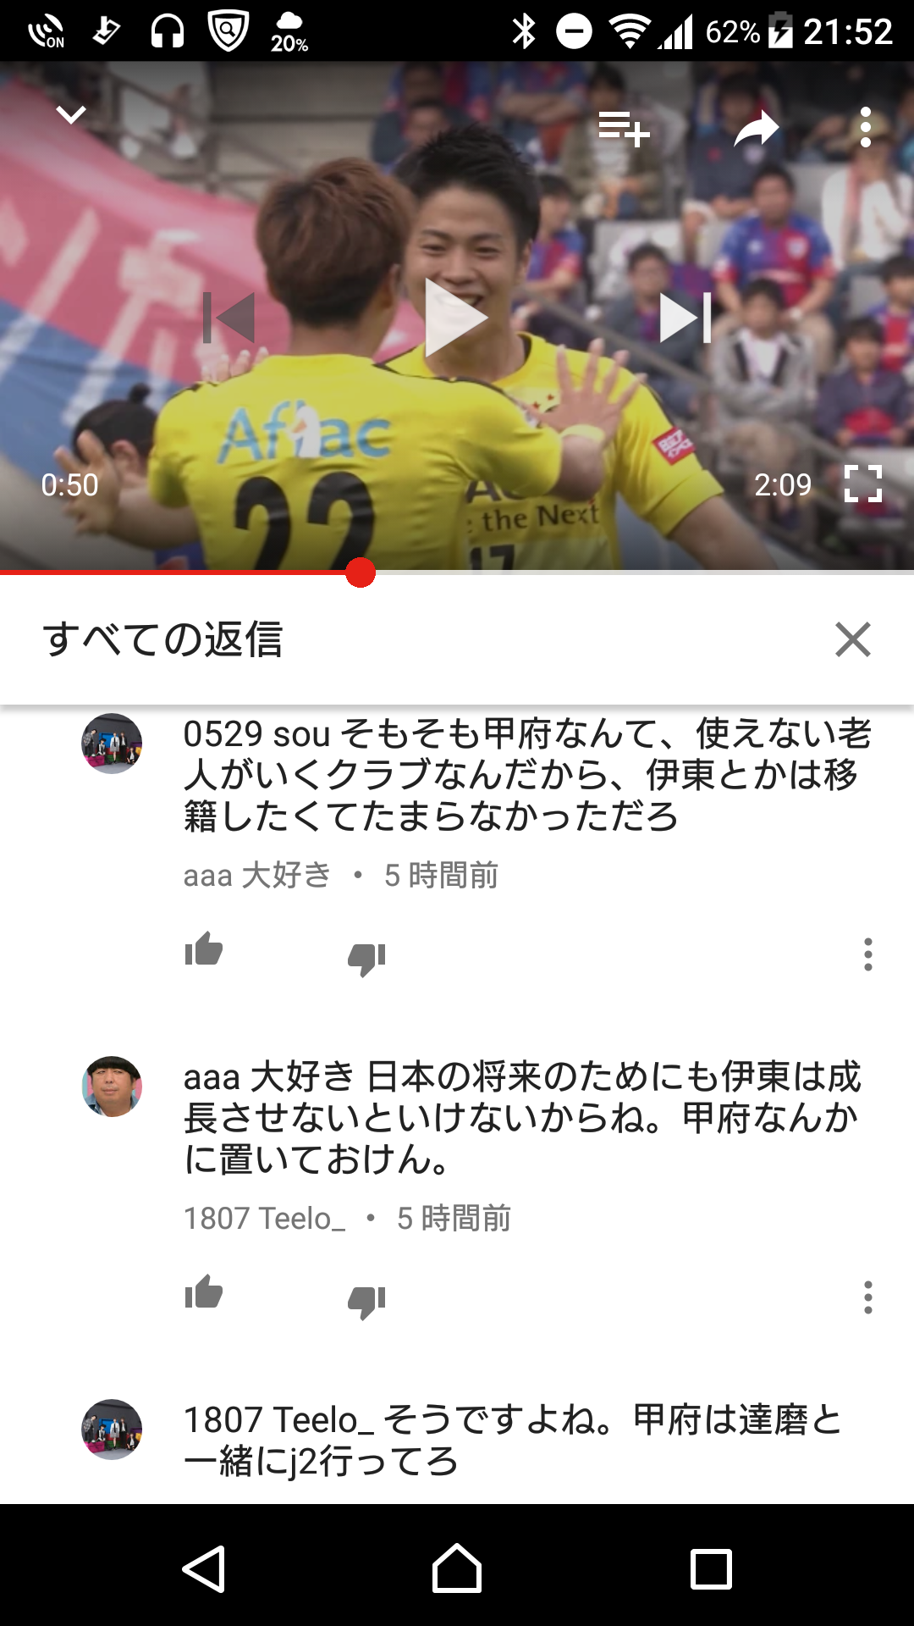This screenshot has width=914, height=1626.
Task: Open the video overflow menu
Action: [x=865, y=128]
